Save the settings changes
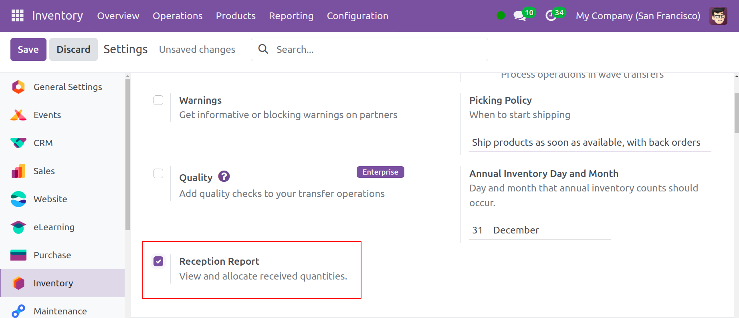 (x=28, y=50)
